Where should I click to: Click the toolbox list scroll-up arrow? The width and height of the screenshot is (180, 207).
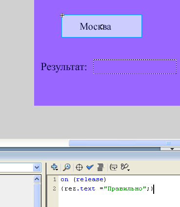click(x=37, y=179)
